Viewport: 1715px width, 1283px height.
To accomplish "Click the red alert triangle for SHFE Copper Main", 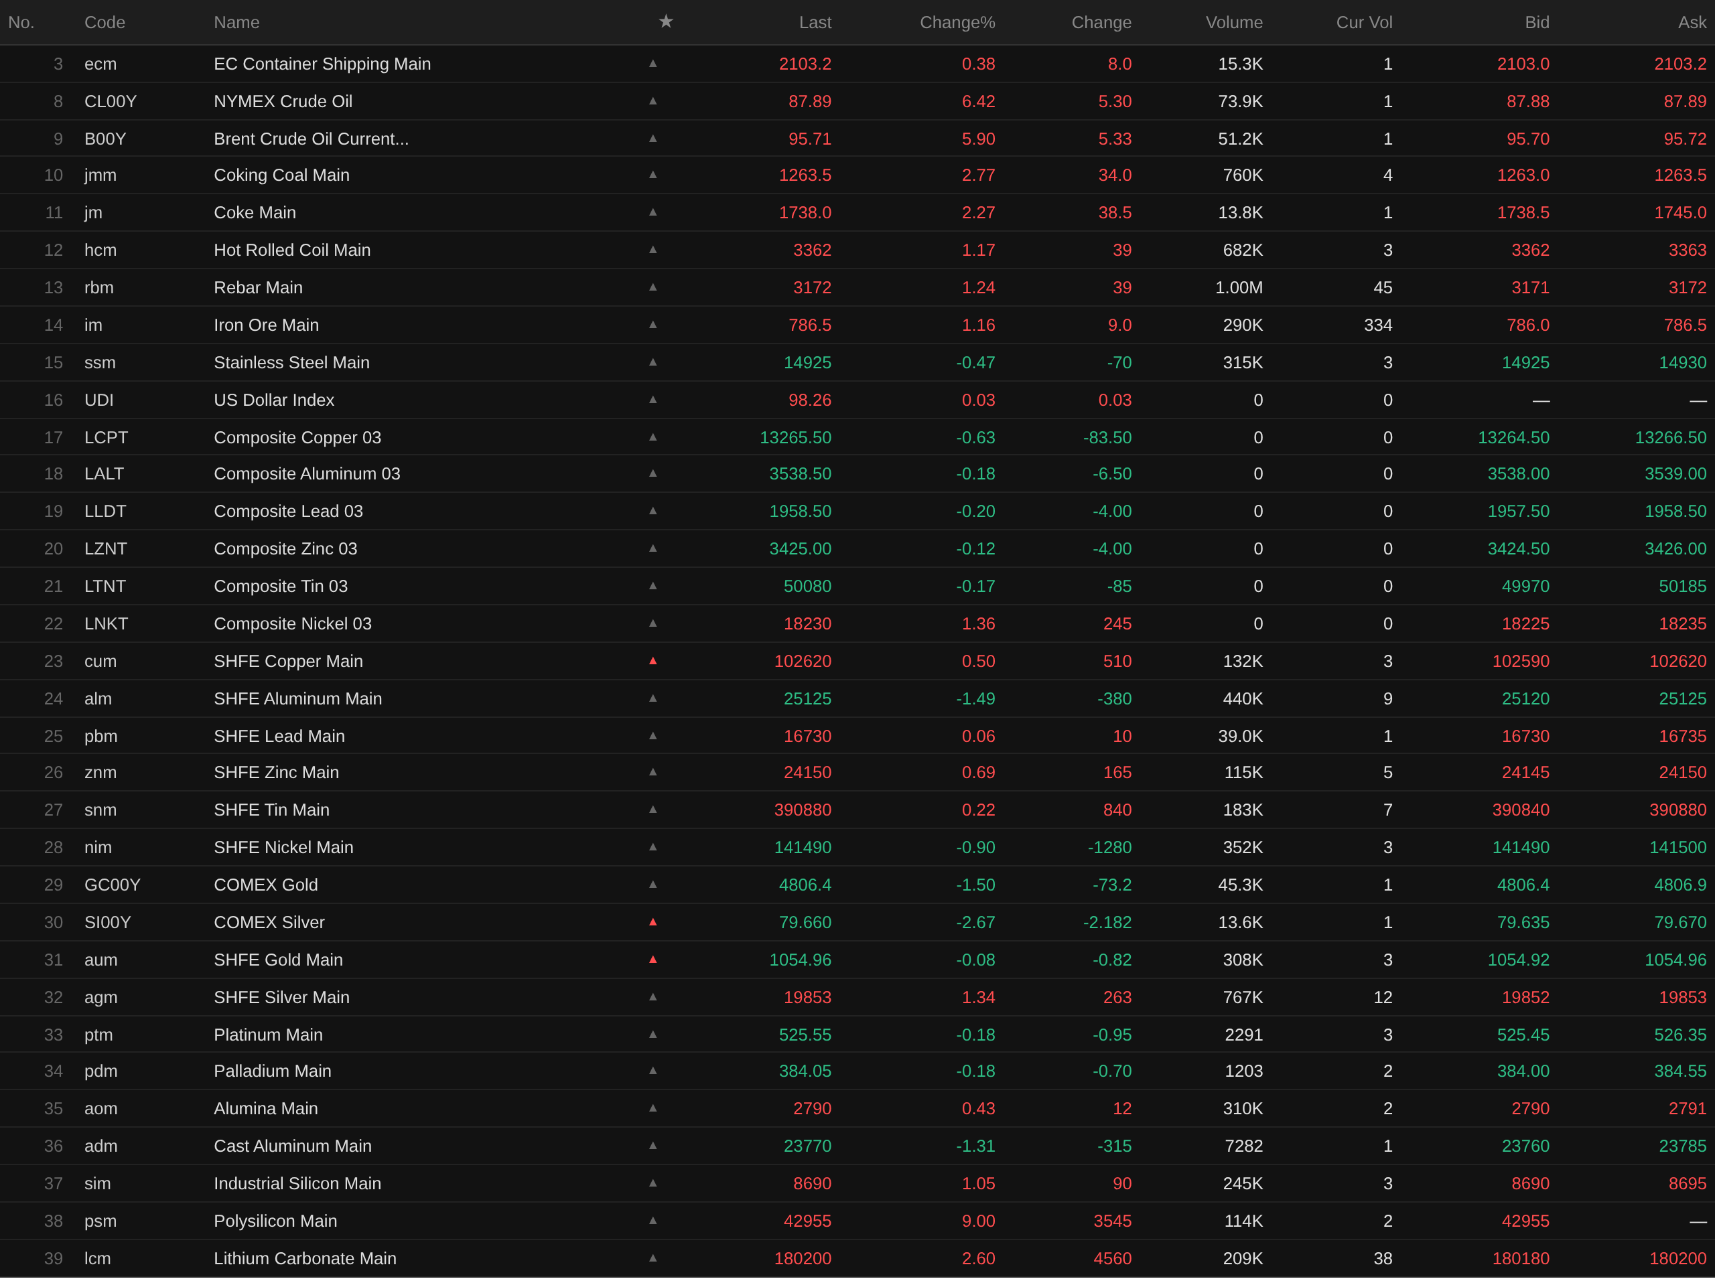I will (653, 661).
